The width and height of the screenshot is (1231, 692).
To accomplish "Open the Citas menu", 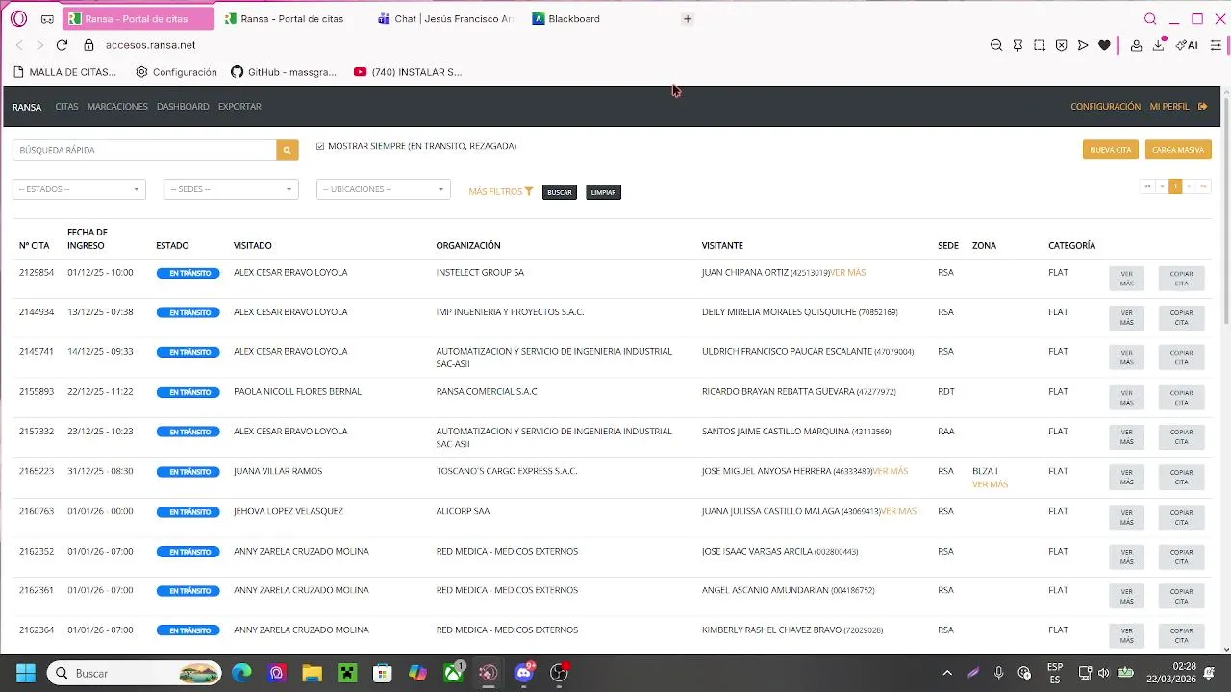I will pos(66,107).
